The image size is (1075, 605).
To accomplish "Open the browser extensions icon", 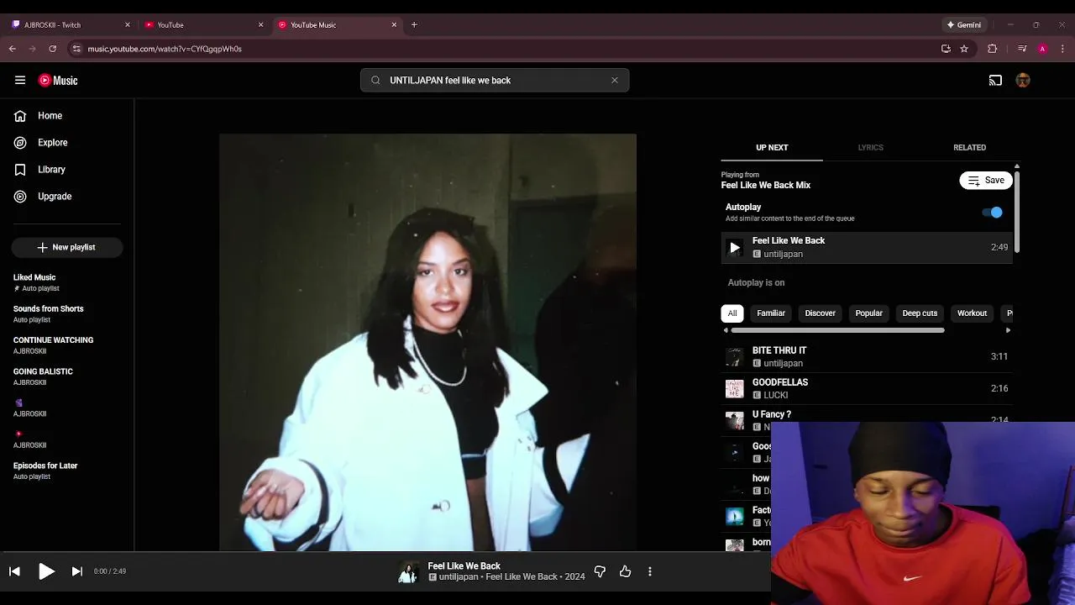I will click(x=992, y=49).
